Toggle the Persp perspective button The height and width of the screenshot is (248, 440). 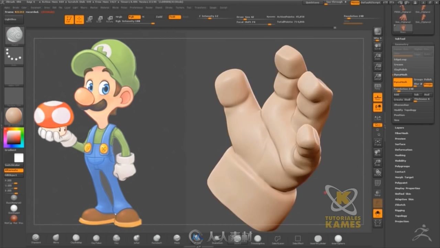pos(377,86)
